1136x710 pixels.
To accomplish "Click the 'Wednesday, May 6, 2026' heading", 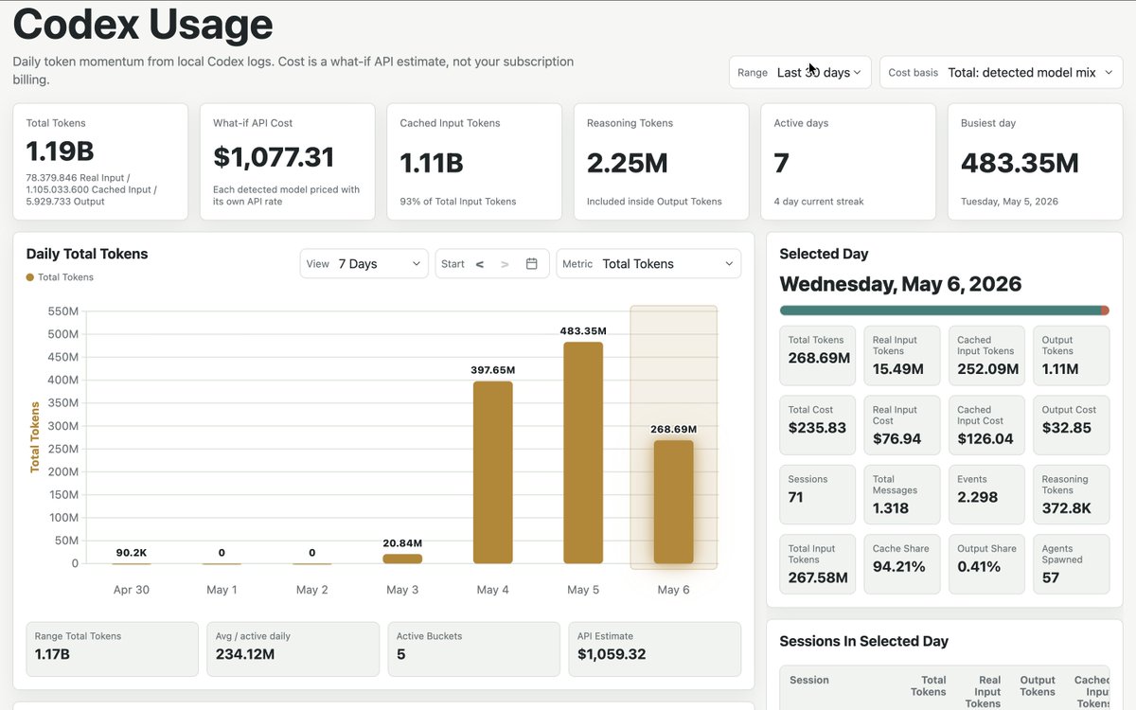I will [x=900, y=284].
